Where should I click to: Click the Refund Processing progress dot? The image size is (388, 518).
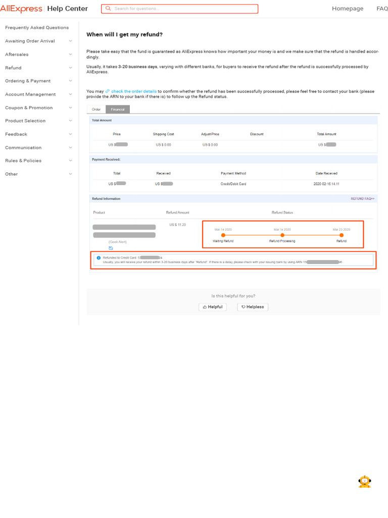coord(282,235)
